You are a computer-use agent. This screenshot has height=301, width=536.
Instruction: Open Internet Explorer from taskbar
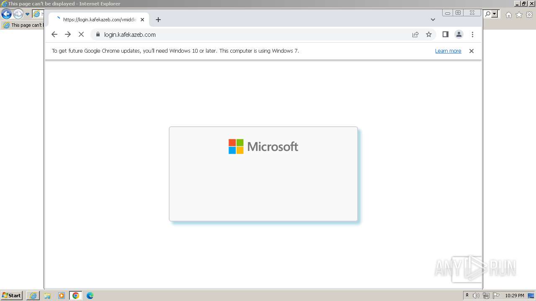33,296
